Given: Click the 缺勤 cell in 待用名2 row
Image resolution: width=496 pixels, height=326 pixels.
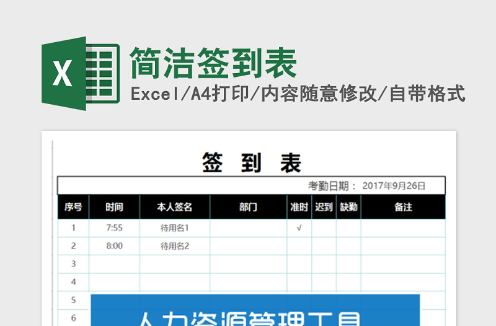Looking at the screenshot, I should tap(348, 246).
